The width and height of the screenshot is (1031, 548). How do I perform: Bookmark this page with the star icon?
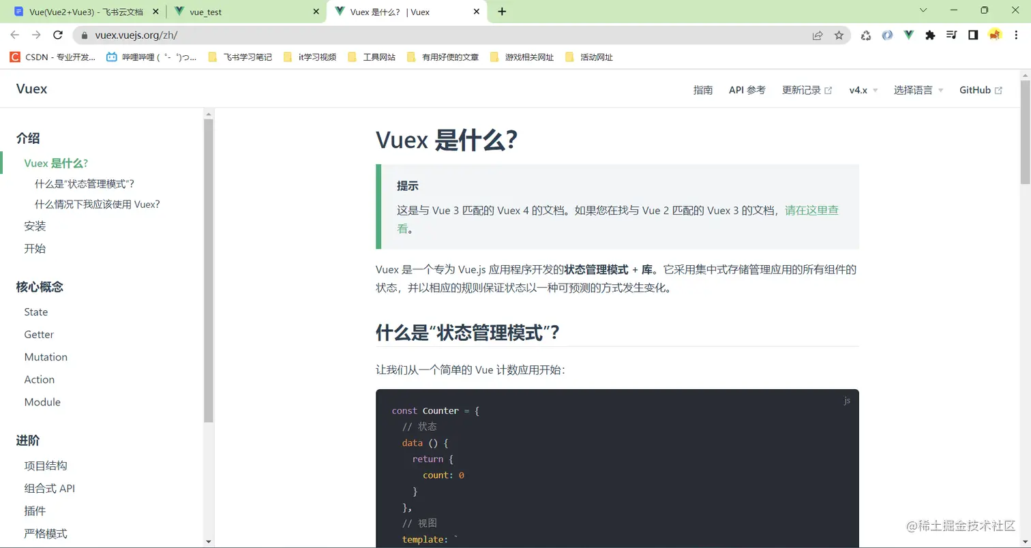pyautogui.click(x=839, y=35)
